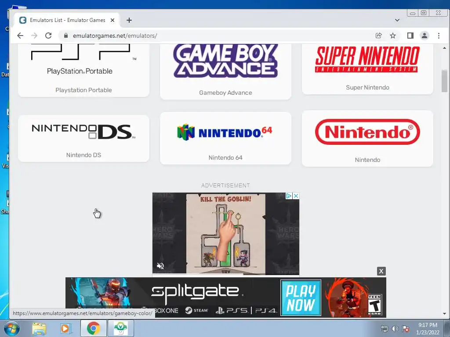This screenshot has height=337, width=450.
Task: Click the Action Center flag icon
Action: (x=406, y=329)
